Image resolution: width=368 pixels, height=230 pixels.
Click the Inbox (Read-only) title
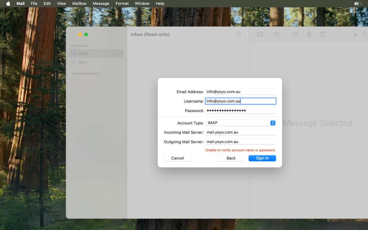(150, 34)
